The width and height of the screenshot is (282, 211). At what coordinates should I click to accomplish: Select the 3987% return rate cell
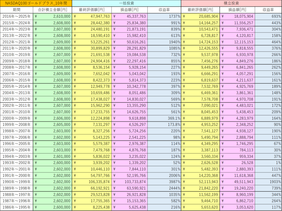pyautogui.click(x=164, y=182)
